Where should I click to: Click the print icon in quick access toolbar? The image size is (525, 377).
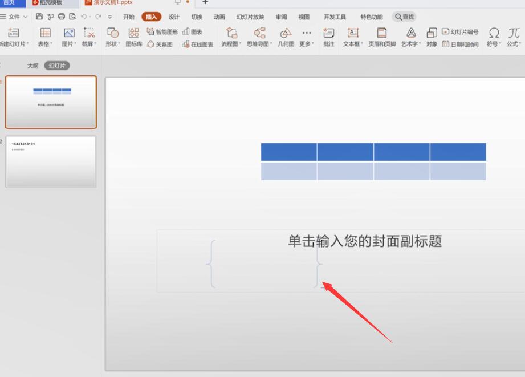click(62, 17)
